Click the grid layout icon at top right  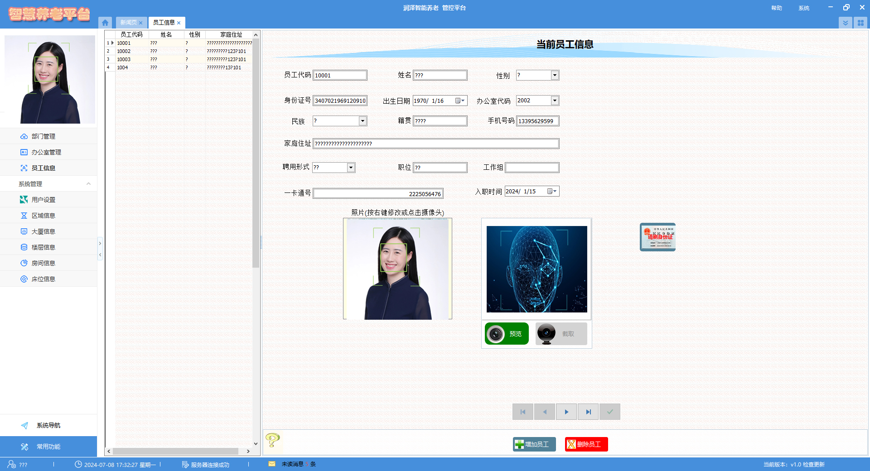tap(860, 23)
